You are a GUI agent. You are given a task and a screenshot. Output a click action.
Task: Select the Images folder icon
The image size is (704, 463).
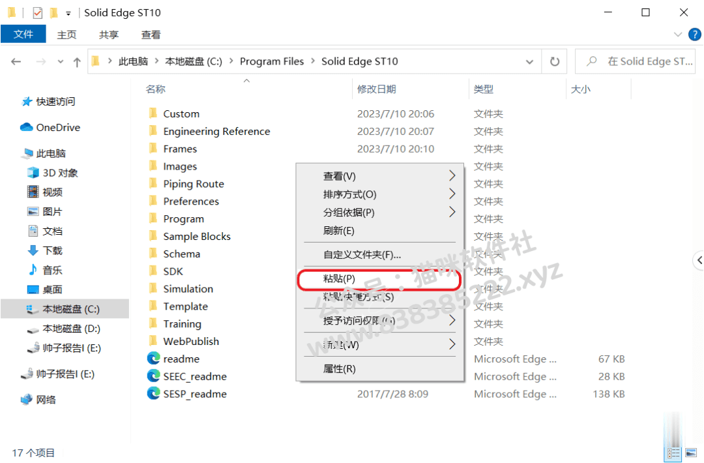click(x=153, y=166)
